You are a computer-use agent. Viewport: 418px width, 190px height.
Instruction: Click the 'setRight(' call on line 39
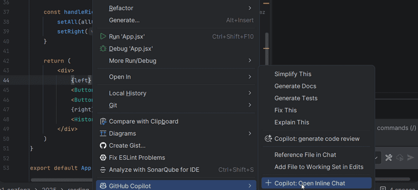tap(73, 31)
